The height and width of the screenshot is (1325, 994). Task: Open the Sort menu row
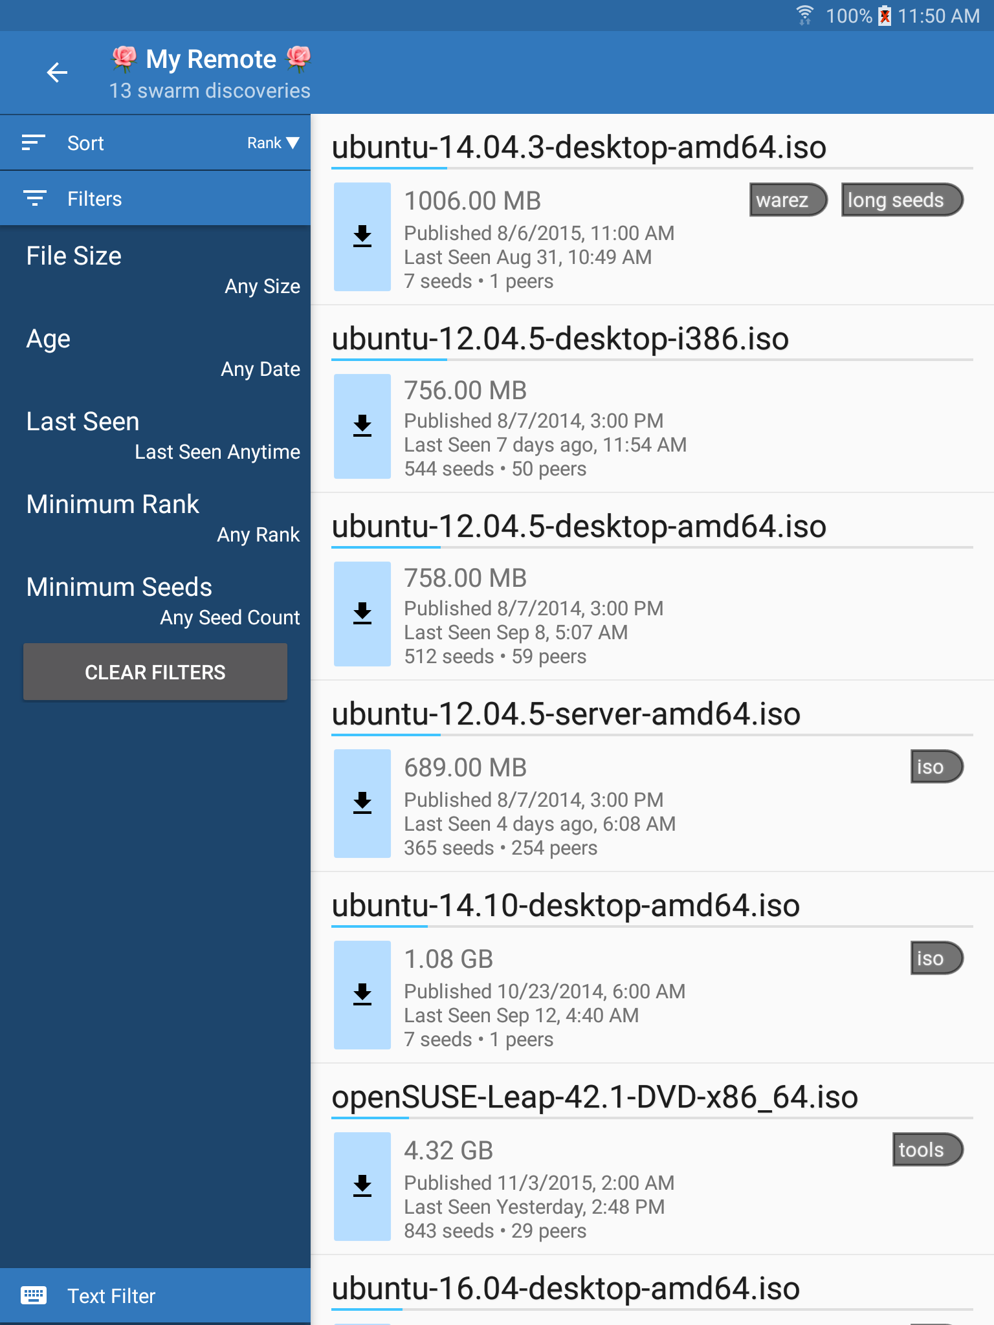tap(155, 142)
